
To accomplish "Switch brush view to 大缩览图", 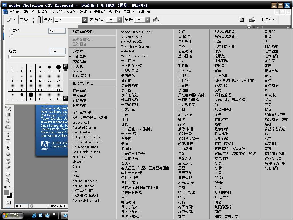I will pos(79,61).
